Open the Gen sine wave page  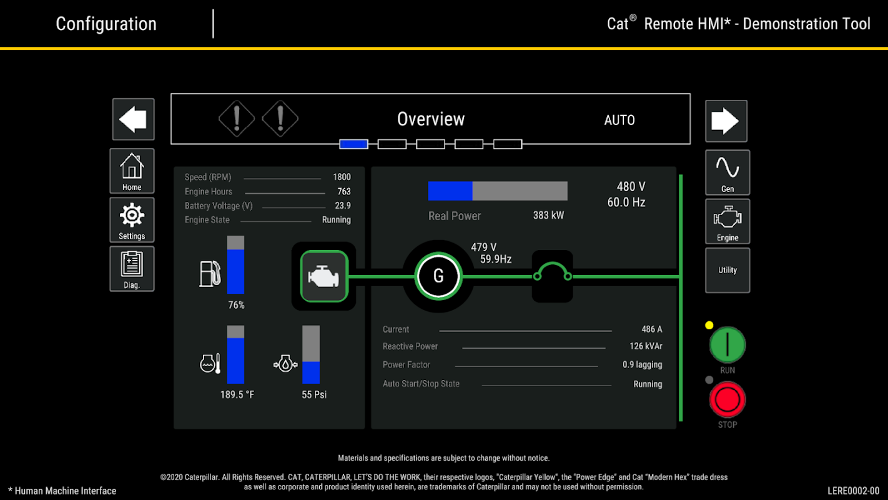point(728,172)
